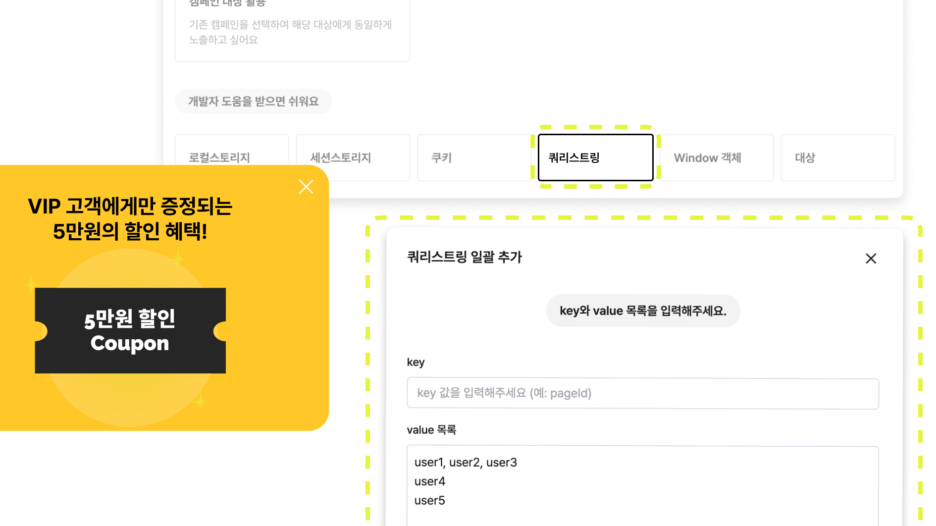Close the VIP coupon popup

(x=306, y=187)
